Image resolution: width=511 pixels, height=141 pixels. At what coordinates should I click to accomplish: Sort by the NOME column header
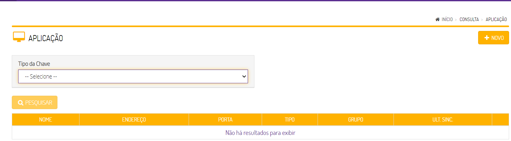(x=46, y=120)
